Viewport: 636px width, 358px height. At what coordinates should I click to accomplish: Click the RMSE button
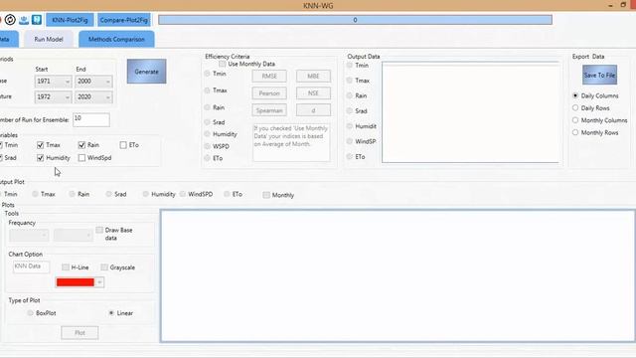coord(269,76)
